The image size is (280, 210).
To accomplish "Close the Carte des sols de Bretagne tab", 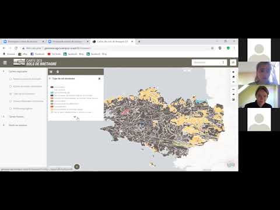I will coord(132,41).
